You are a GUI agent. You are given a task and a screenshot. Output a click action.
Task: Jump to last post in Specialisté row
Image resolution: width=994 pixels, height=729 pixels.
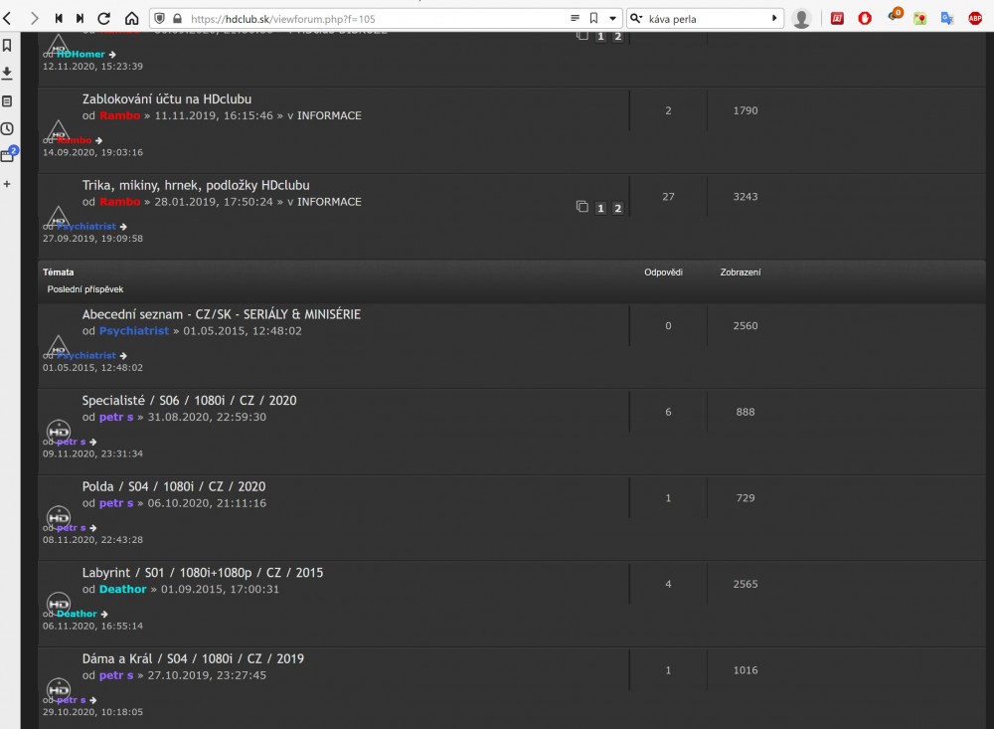click(x=93, y=442)
